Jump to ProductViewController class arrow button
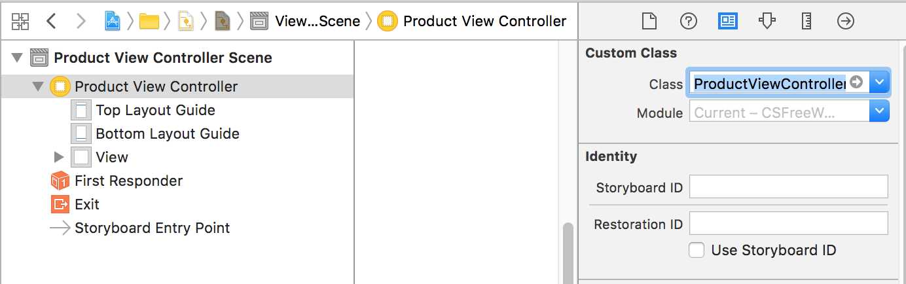Image resolution: width=906 pixels, height=284 pixels. [x=856, y=83]
